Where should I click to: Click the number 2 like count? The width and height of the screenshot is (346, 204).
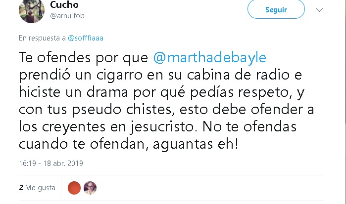point(21,188)
